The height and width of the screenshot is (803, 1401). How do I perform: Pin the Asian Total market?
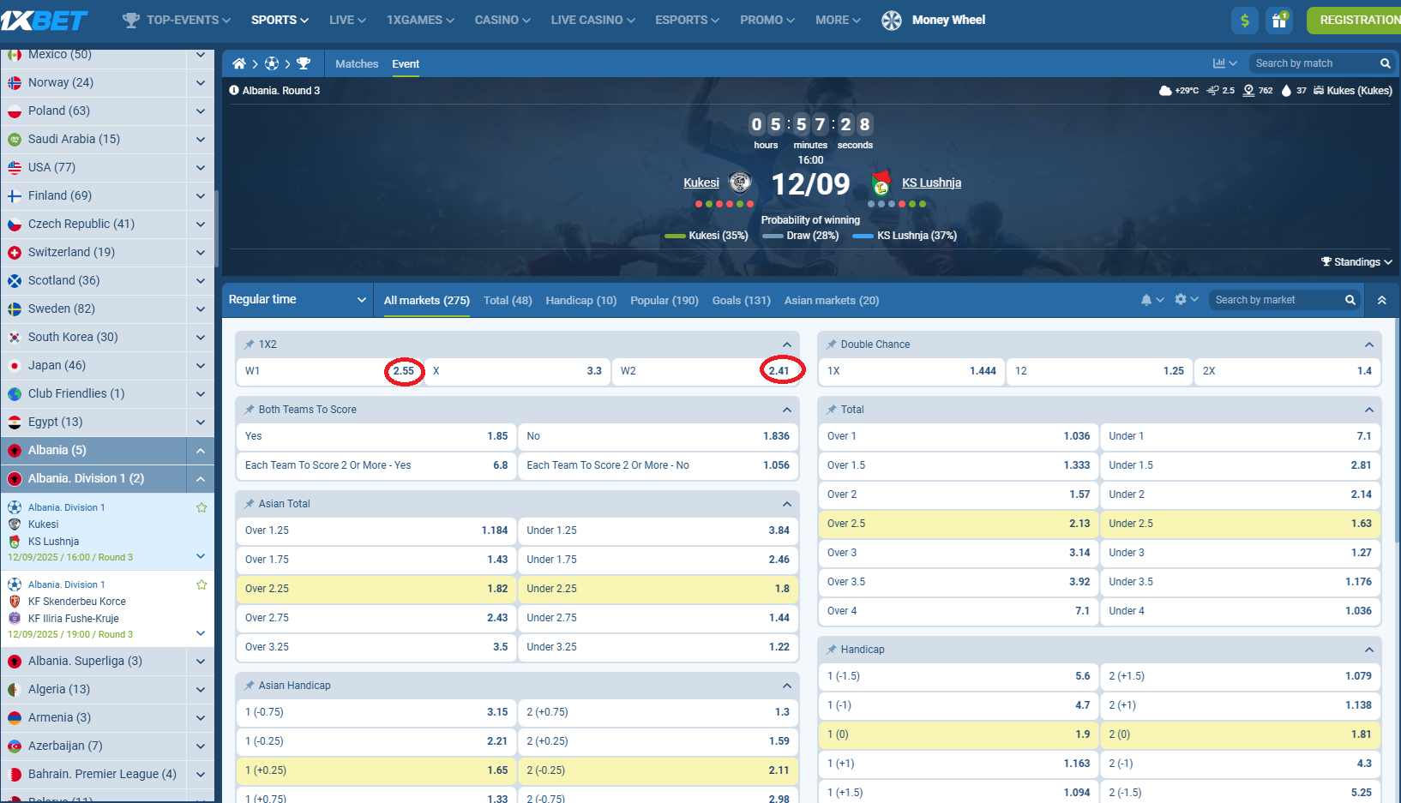pyautogui.click(x=250, y=504)
